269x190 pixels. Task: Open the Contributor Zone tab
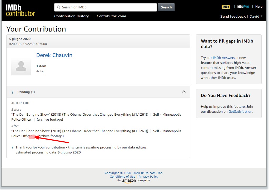click(111, 16)
